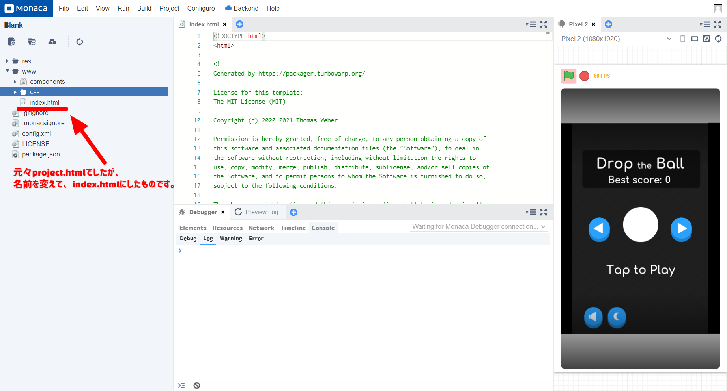Toggle the game sound speaker button

tap(593, 317)
